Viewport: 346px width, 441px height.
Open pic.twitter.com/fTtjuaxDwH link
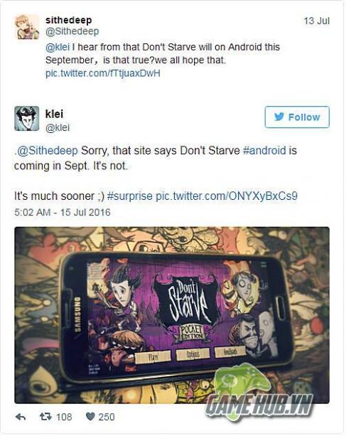coord(103,73)
